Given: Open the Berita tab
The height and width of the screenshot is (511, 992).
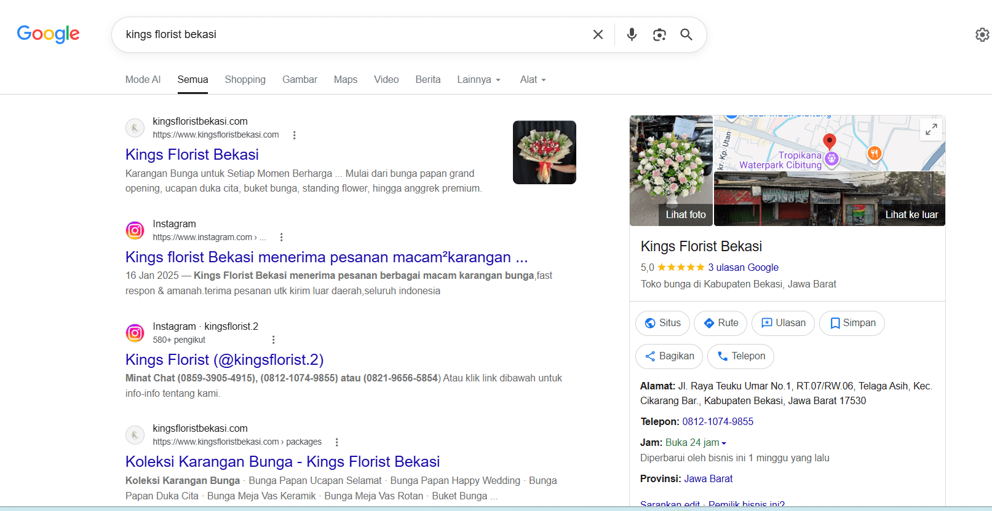Looking at the screenshot, I should (x=428, y=80).
